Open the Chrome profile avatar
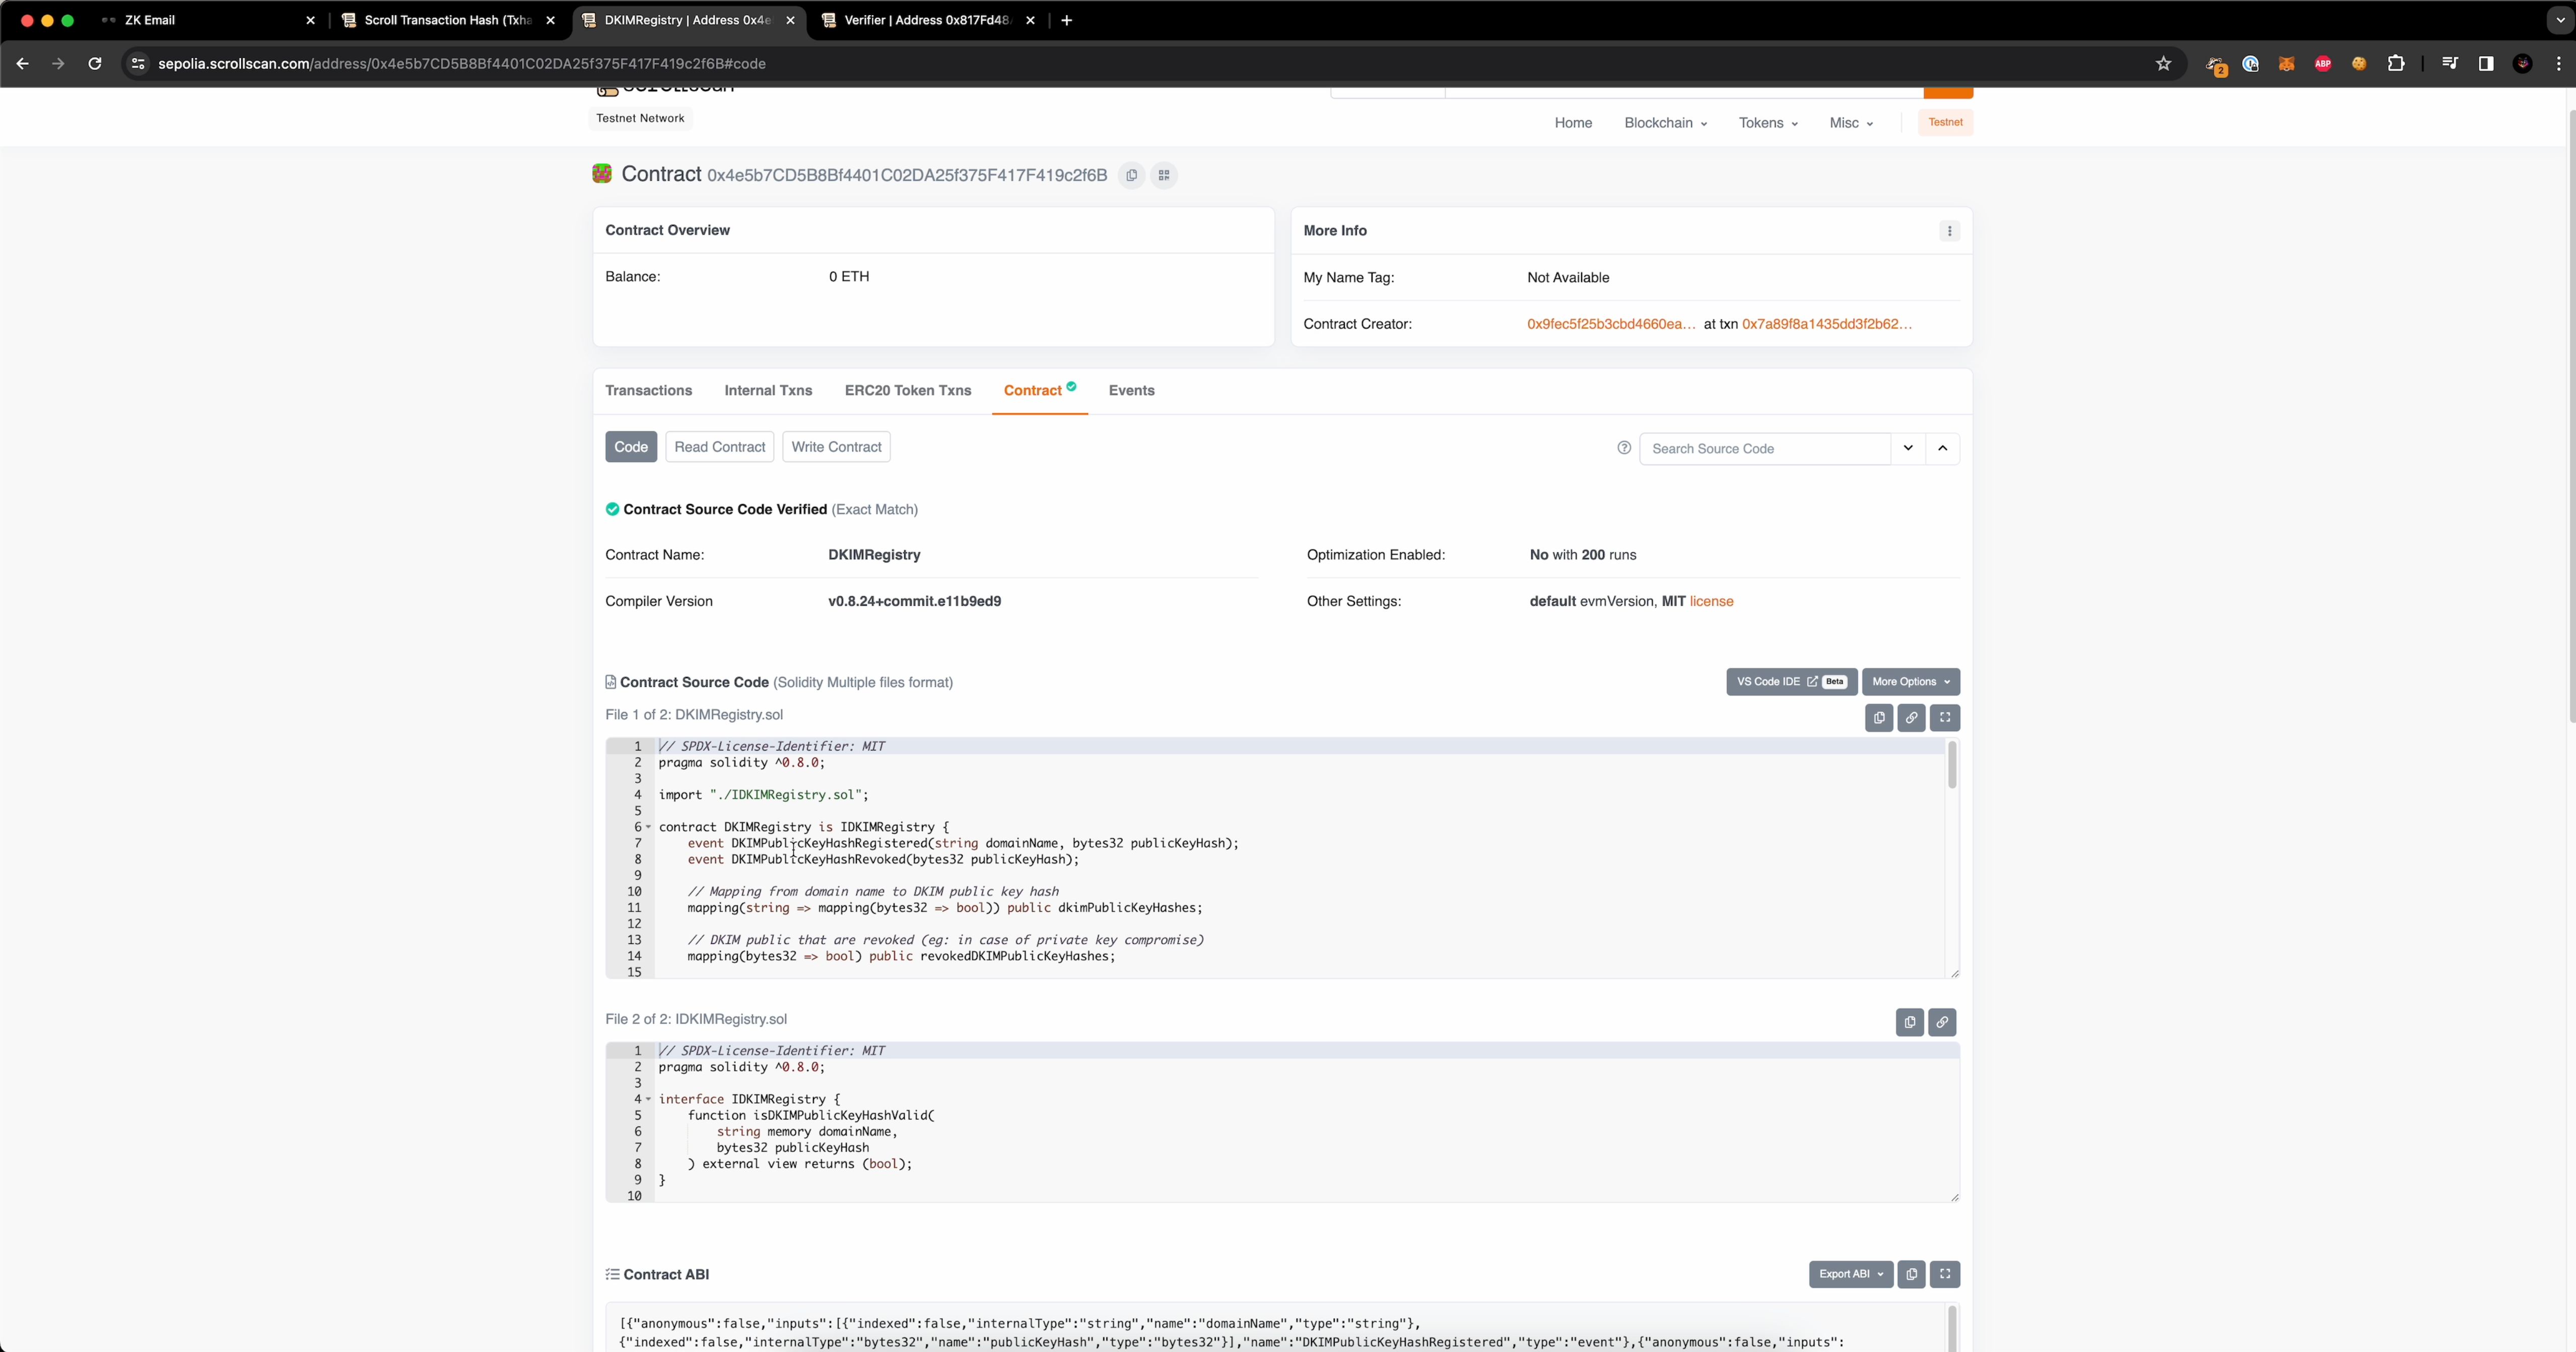The height and width of the screenshot is (1352, 2576). click(x=2523, y=63)
